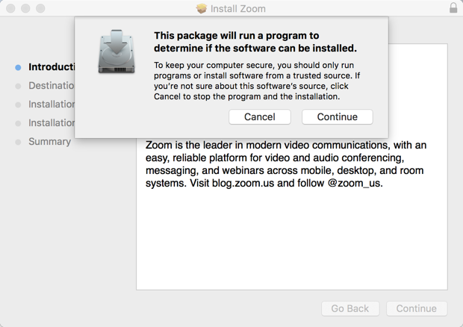463x327 pixels.
Task: Select the Introduction step in sidebar
Action: point(51,67)
